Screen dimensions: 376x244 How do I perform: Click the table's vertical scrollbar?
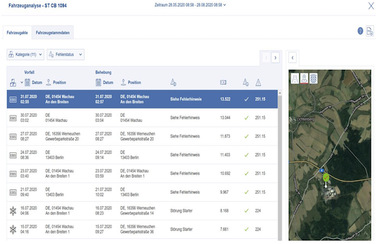(279, 165)
